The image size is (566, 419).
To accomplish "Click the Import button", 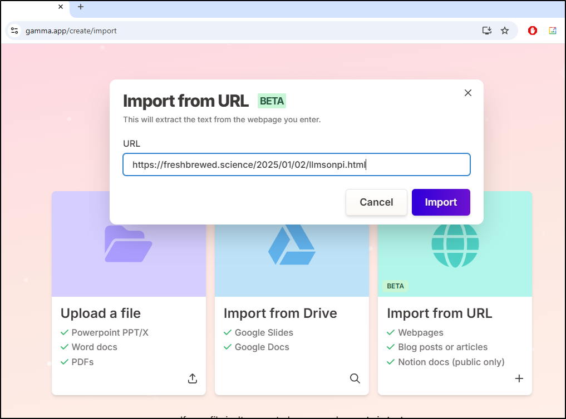I will (441, 202).
